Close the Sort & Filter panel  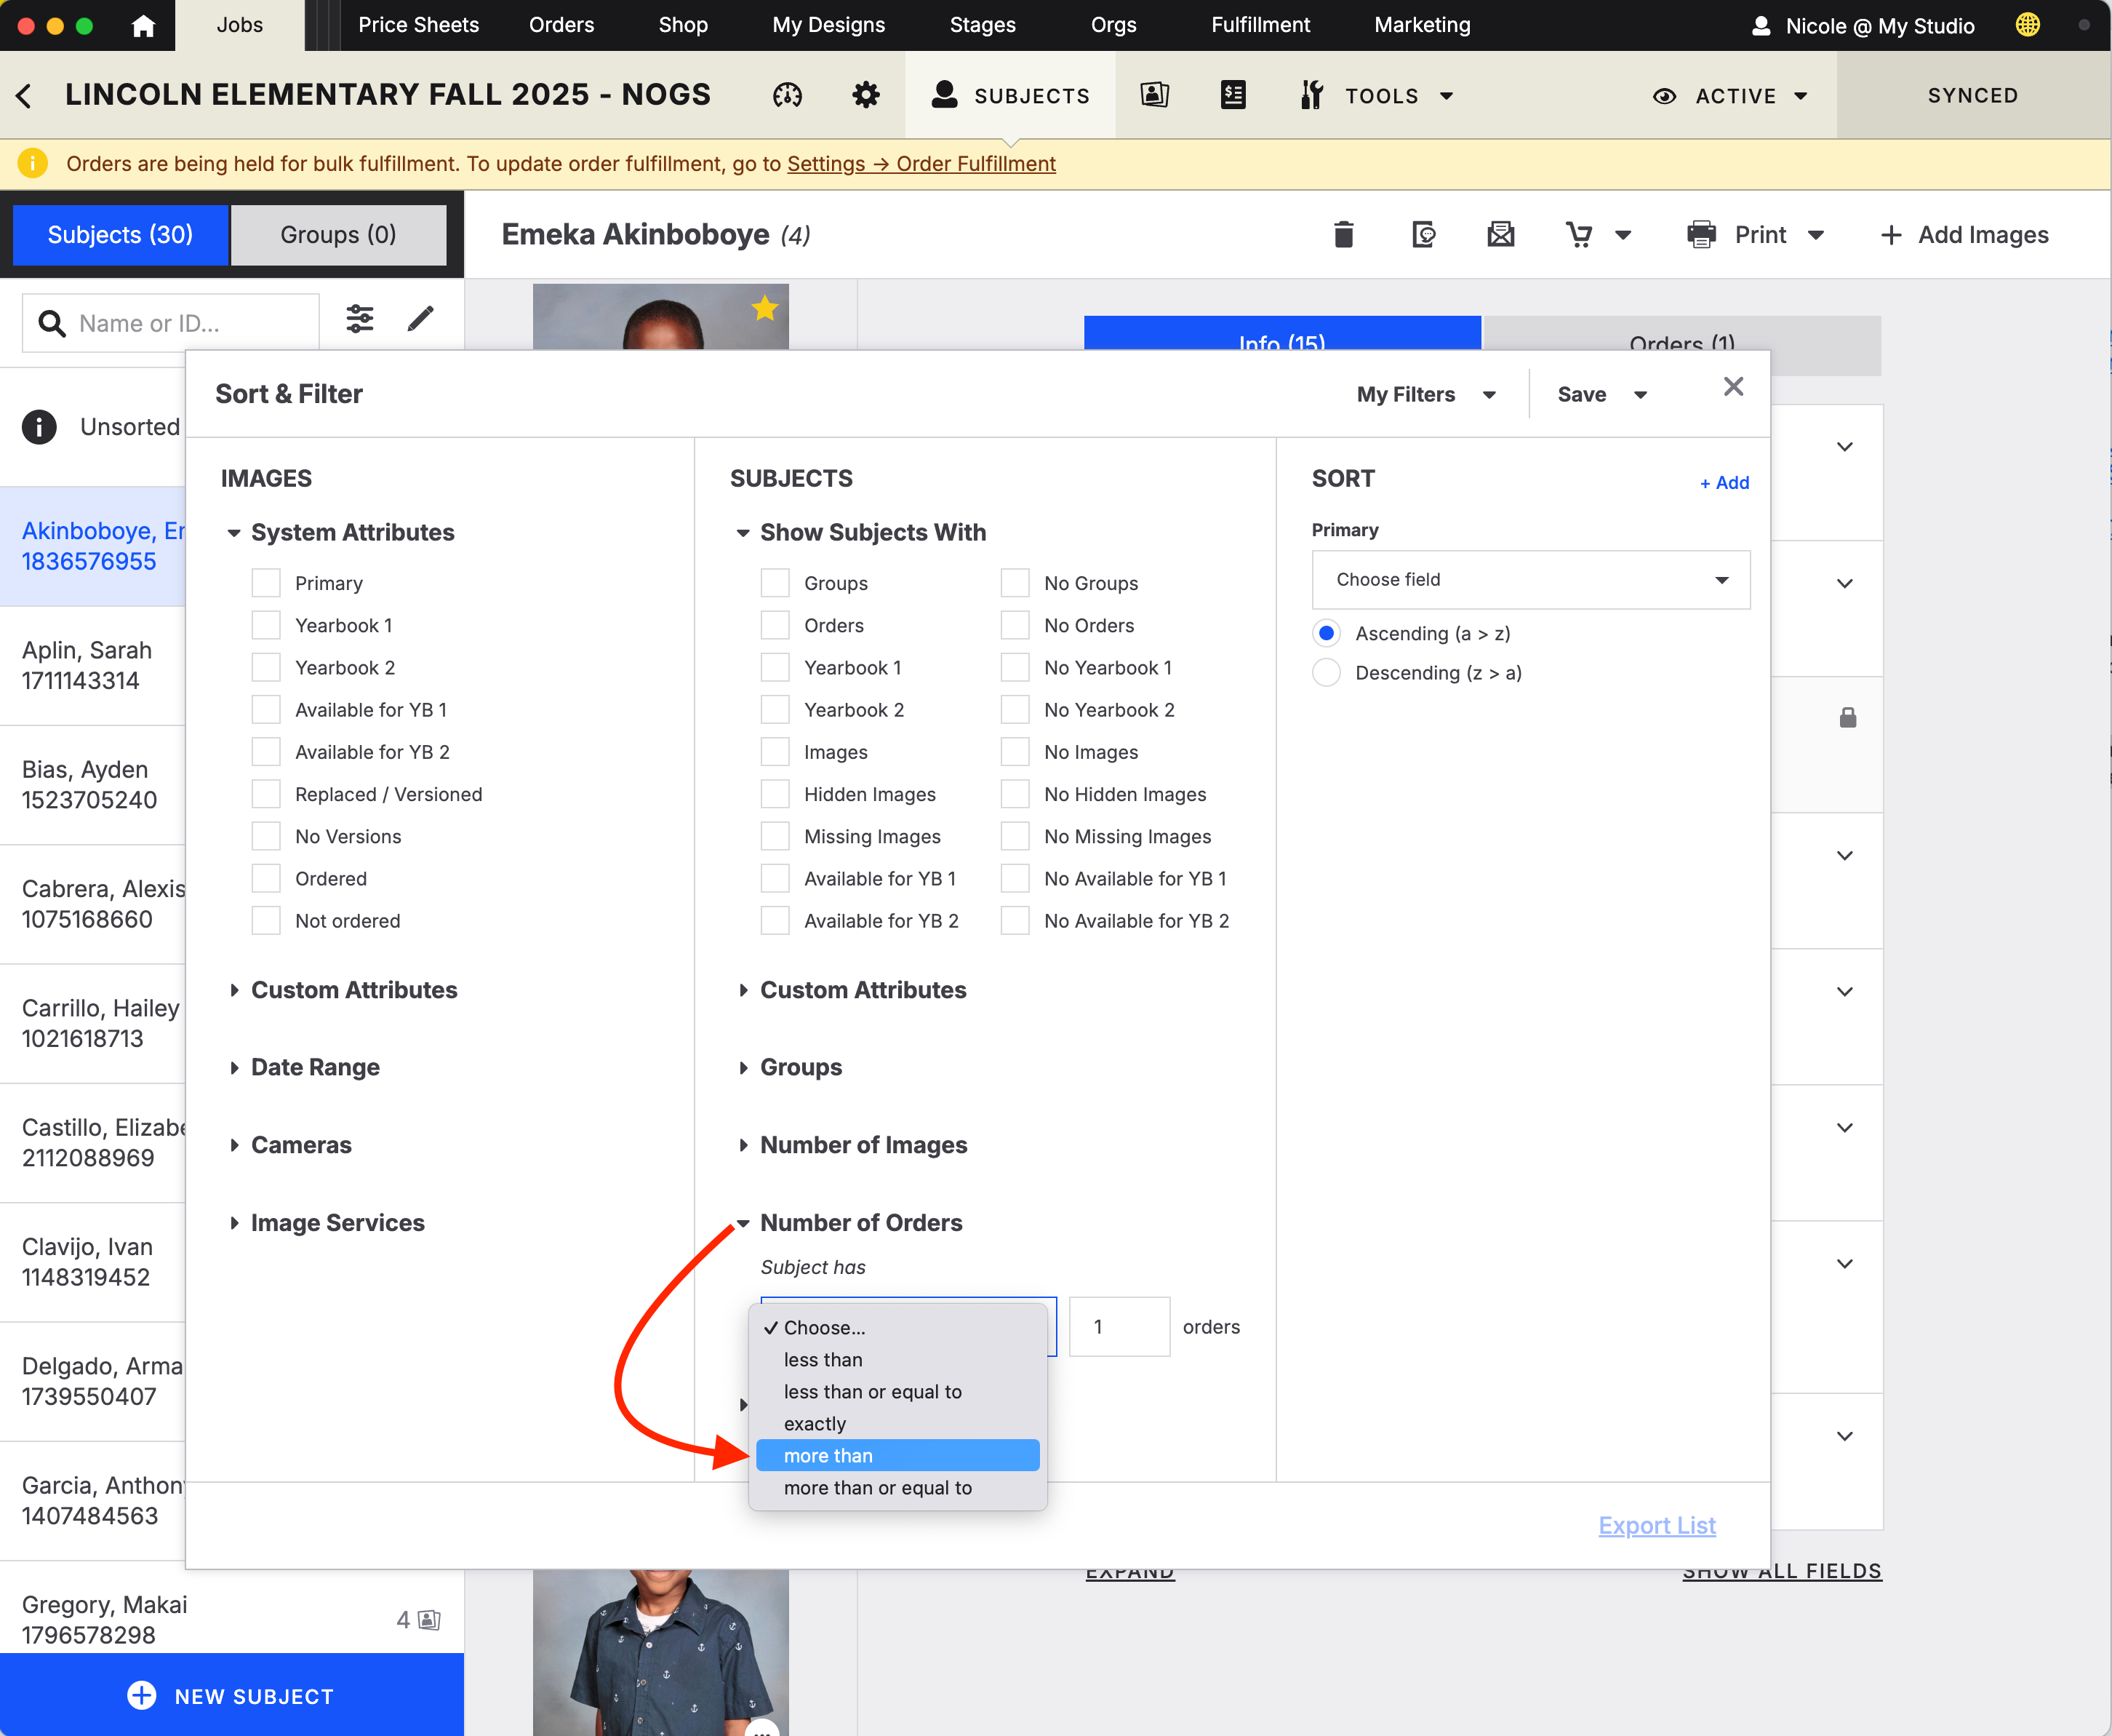1733,387
